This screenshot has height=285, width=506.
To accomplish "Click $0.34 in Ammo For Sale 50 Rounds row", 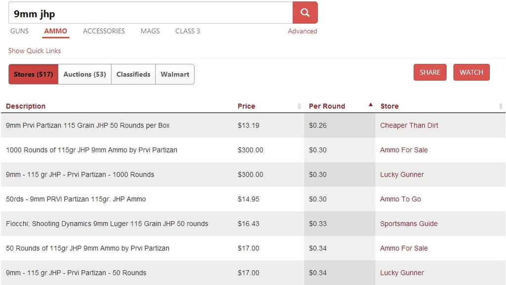I will click(318, 248).
